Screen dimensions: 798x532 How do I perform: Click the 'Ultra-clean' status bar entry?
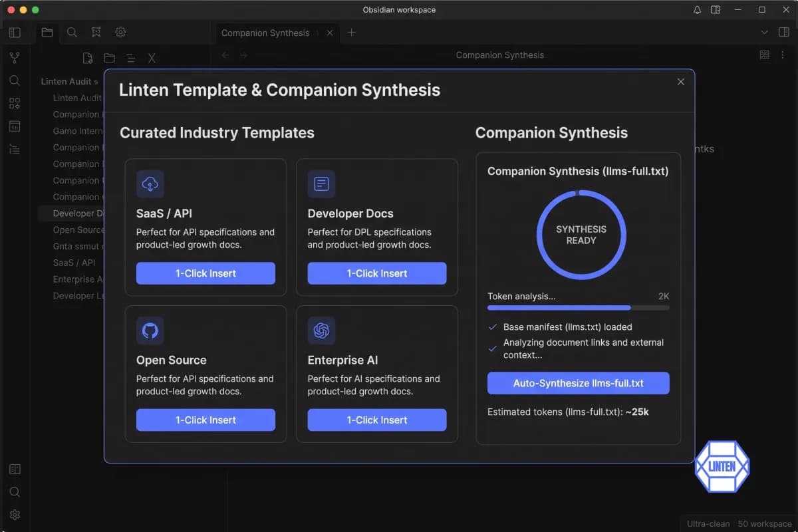click(x=708, y=524)
